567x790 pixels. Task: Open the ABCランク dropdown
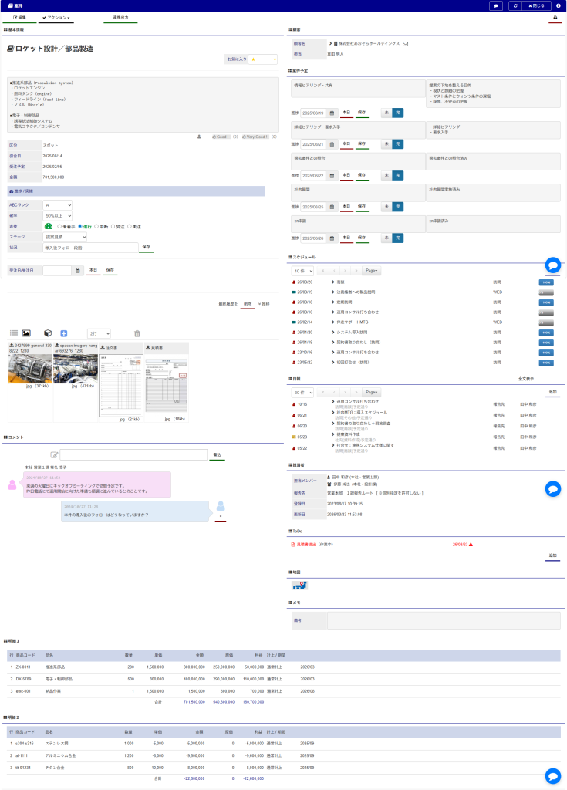[58, 205]
